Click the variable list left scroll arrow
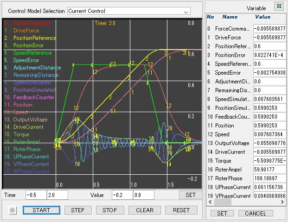 pos(210,202)
